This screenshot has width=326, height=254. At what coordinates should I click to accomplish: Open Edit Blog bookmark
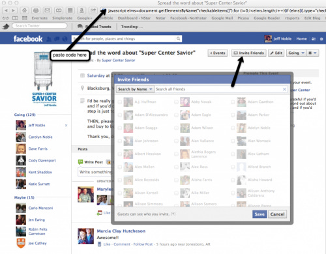pos(312,18)
